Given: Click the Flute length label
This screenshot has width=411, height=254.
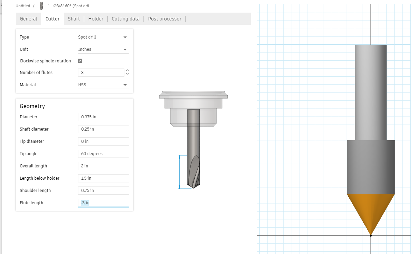Looking at the screenshot, I should (x=31, y=203).
